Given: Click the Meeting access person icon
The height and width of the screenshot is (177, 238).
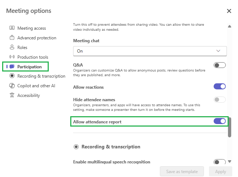Looking at the screenshot, I should point(12,28).
